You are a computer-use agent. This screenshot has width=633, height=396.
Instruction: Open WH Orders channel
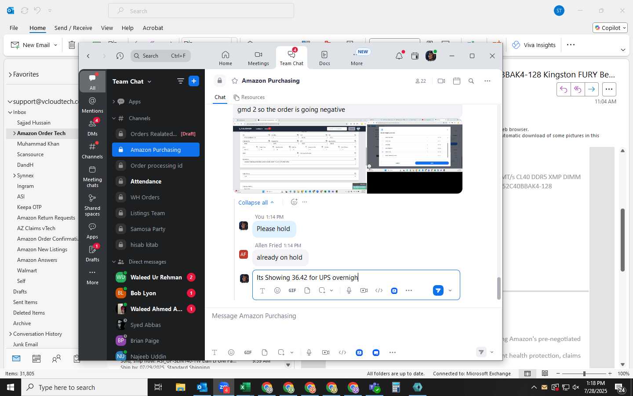click(156, 197)
